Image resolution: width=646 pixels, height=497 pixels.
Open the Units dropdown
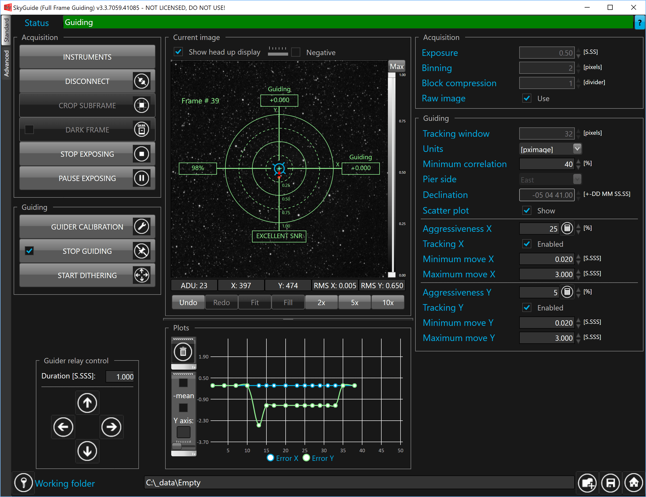click(x=577, y=149)
